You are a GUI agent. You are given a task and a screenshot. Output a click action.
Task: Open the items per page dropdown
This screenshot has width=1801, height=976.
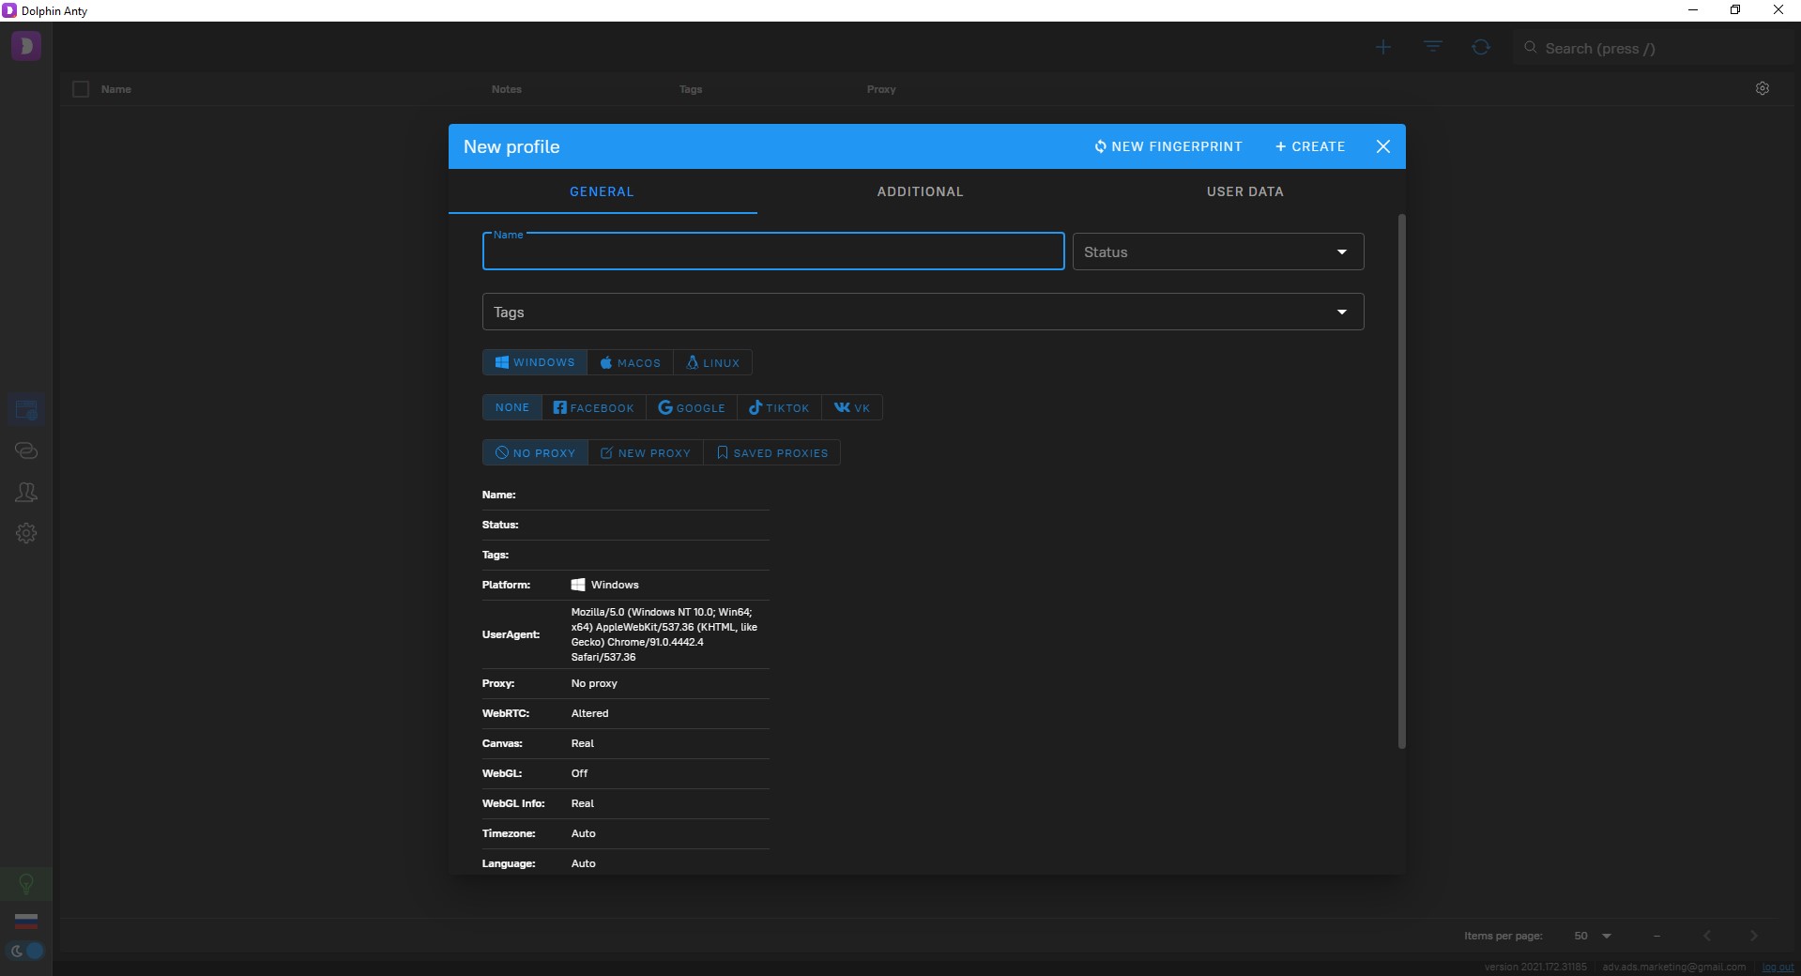(1593, 936)
